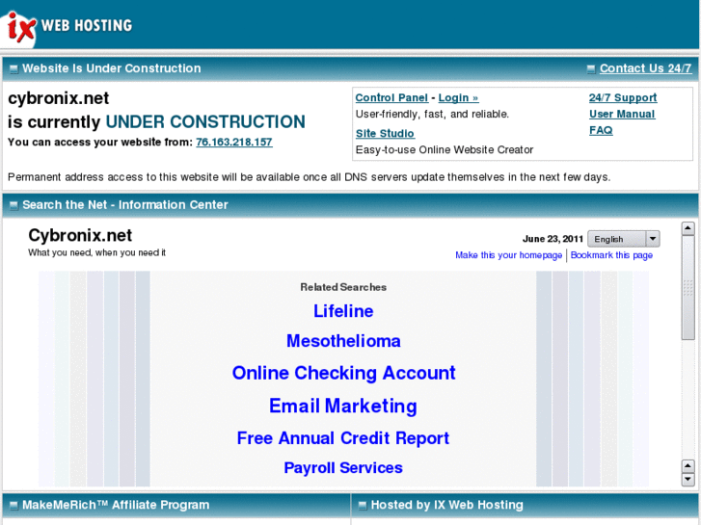This screenshot has height=525, width=701.
Task: Click icon beside Search the Net heading
Action: coord(13,205)
